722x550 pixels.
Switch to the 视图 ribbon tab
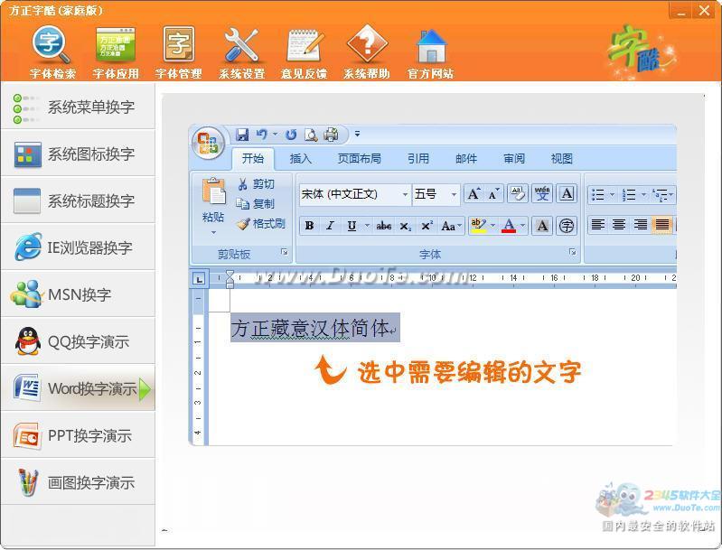click(562, 159)
